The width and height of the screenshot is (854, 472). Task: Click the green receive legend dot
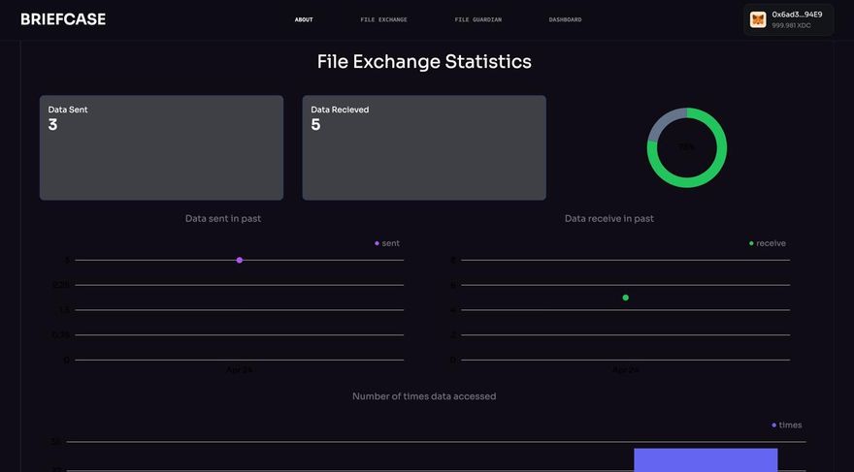click(751, 243)
